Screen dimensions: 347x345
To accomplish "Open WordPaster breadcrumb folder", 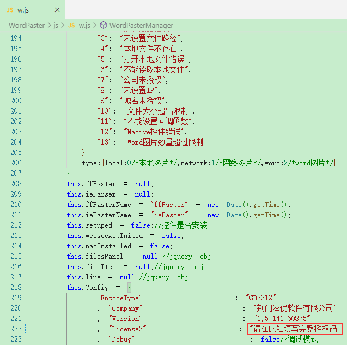I will point(27,26).
